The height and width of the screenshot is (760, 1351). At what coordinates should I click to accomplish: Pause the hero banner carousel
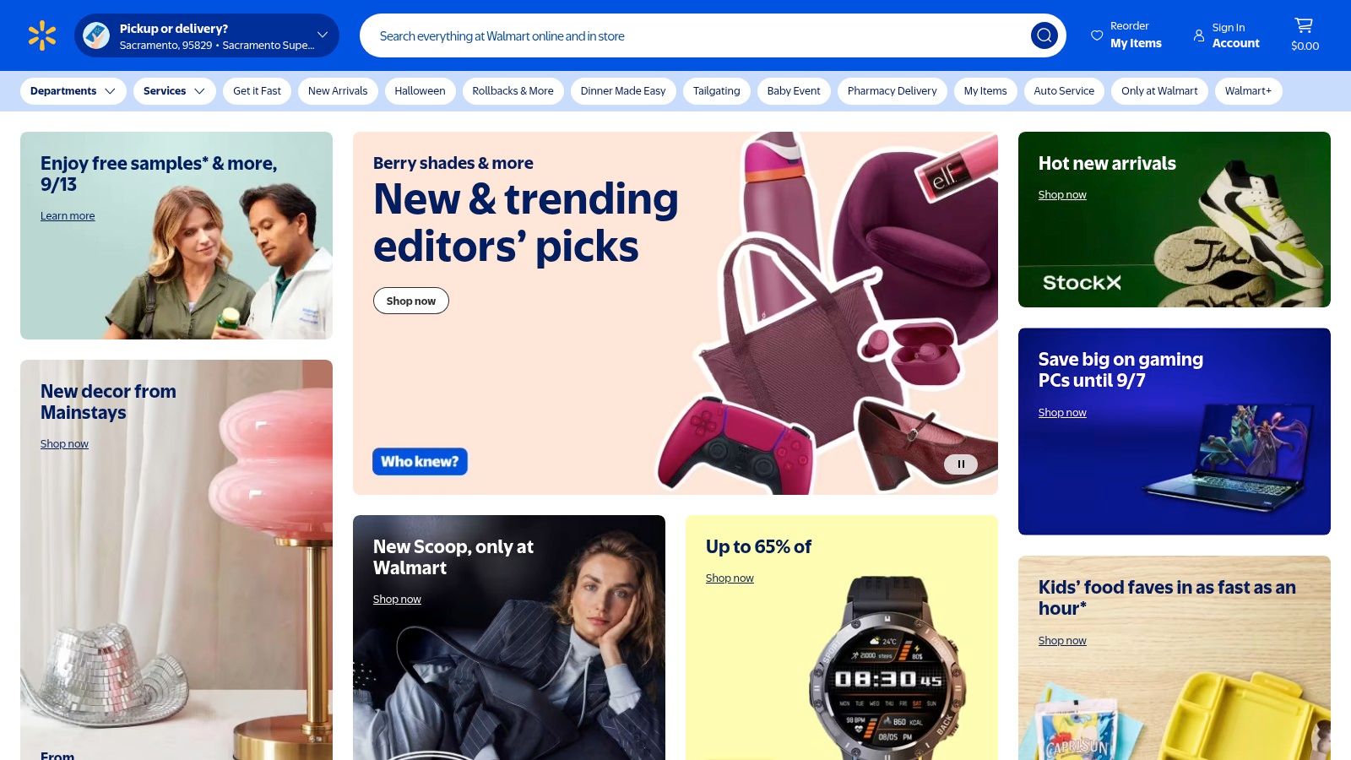point(960,464)
